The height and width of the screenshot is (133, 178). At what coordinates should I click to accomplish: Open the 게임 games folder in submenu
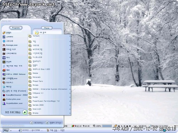(49, 41)
